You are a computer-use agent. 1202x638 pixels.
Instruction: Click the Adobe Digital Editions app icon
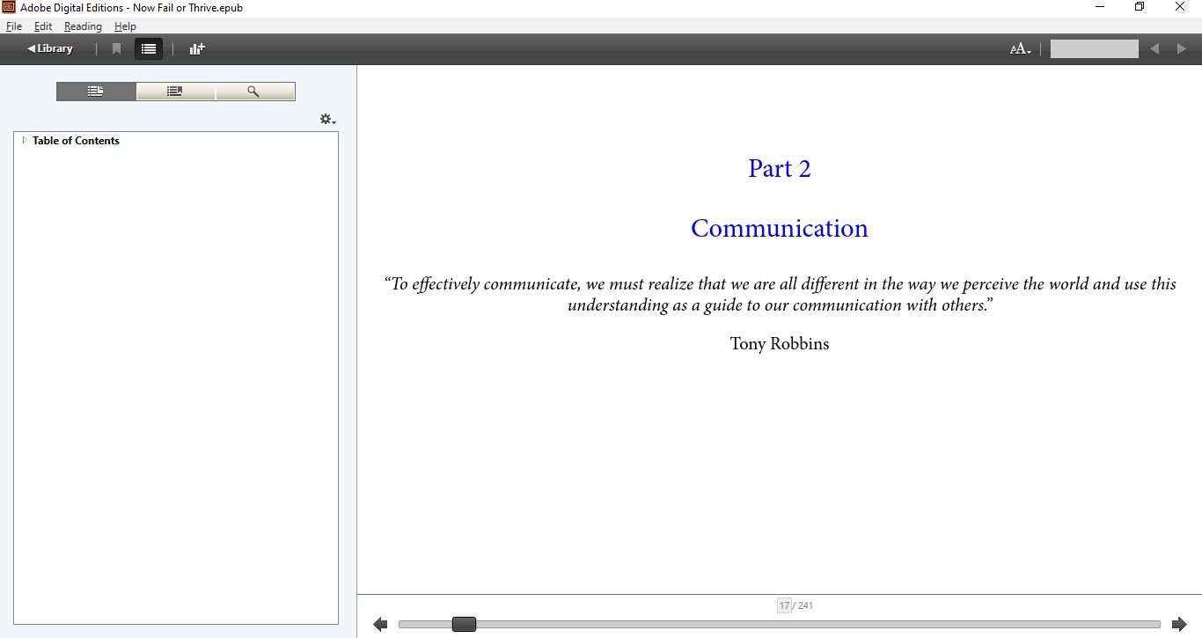[9, 7]
